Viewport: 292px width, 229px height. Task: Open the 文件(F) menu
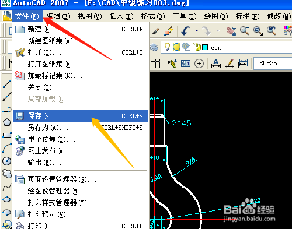coord(27,16)
